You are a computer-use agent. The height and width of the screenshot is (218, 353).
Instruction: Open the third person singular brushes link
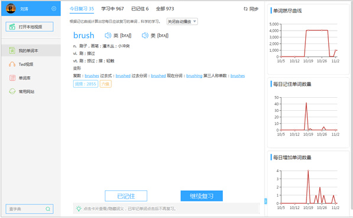[x=237, y=76]
